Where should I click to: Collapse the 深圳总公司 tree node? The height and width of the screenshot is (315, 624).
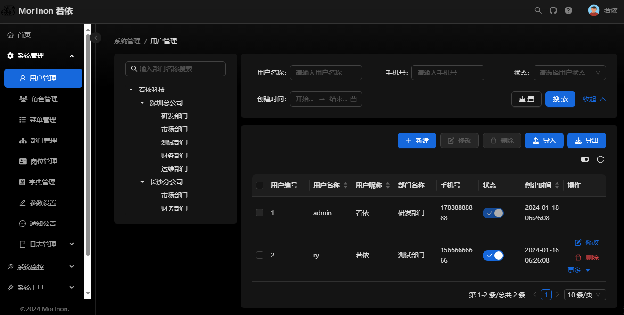[142, 102]
